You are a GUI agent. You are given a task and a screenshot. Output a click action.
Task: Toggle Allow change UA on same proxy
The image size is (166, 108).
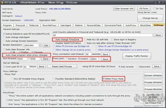click(x=54, y=50)
